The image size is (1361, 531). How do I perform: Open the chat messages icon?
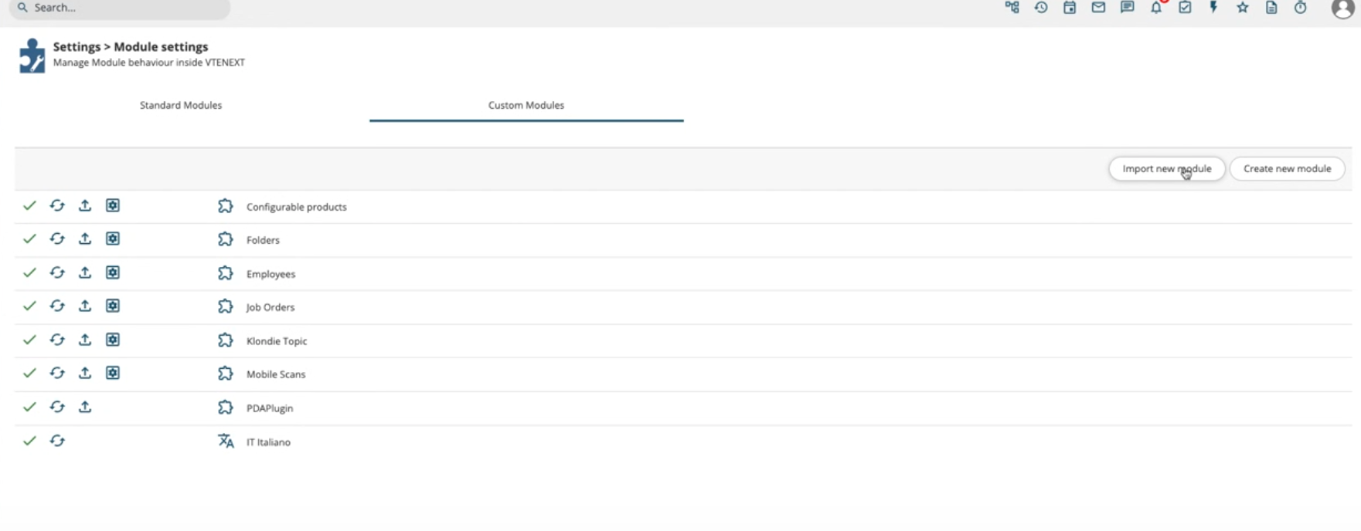[1128, 8]
